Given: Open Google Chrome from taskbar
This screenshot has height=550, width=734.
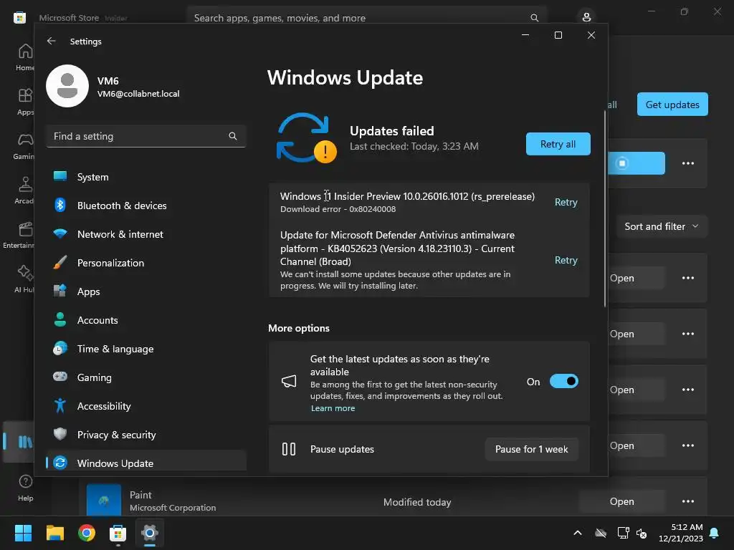Looking at the screenshot, I should coord(87,533).
